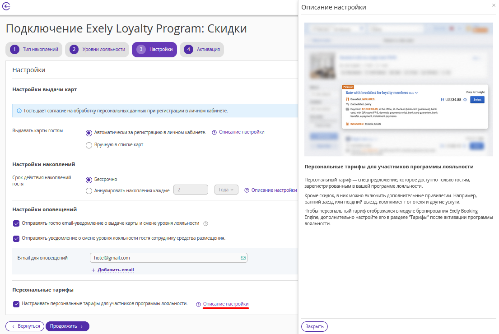Click the Продолжить button

[x=67, y=326]
